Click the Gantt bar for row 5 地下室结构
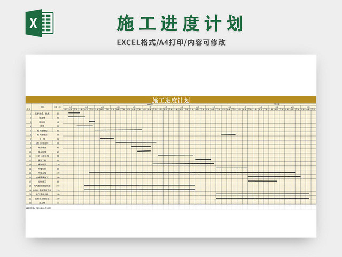The height and width of the screenshot is (257, 342). point(118,130)
